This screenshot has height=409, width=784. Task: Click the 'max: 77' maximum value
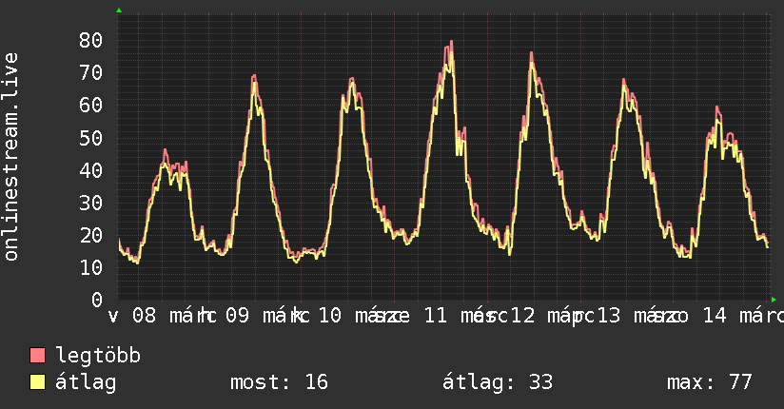710,382
